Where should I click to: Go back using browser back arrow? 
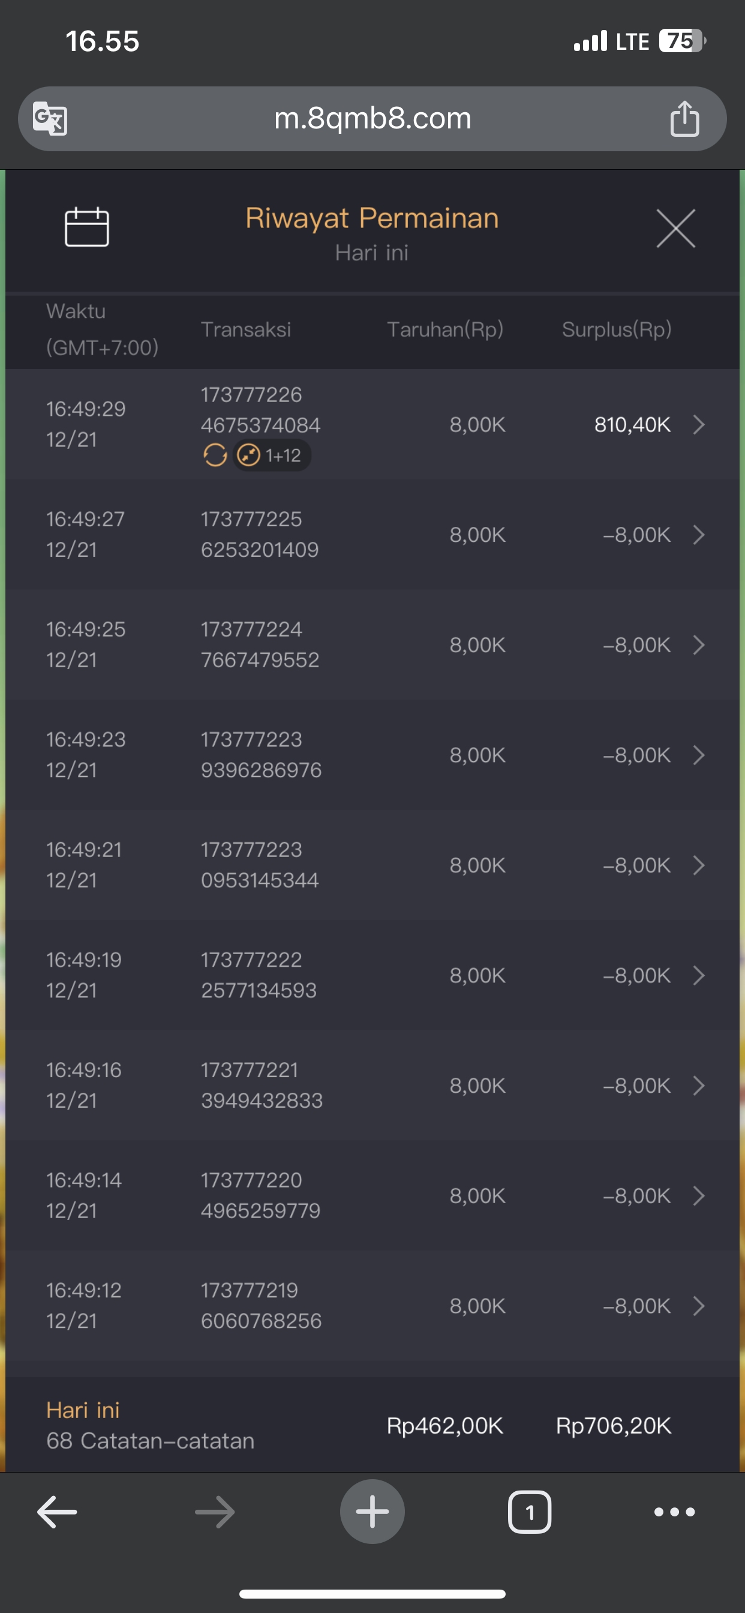(57, 1512)
